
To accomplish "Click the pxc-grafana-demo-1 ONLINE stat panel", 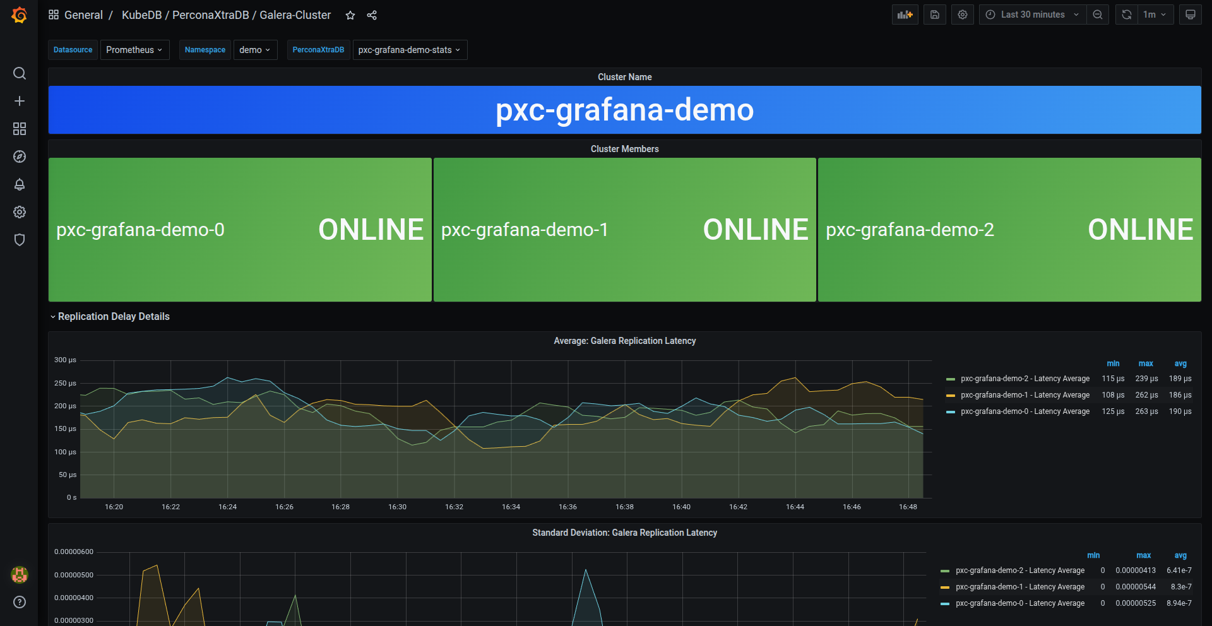I will 625,230.
